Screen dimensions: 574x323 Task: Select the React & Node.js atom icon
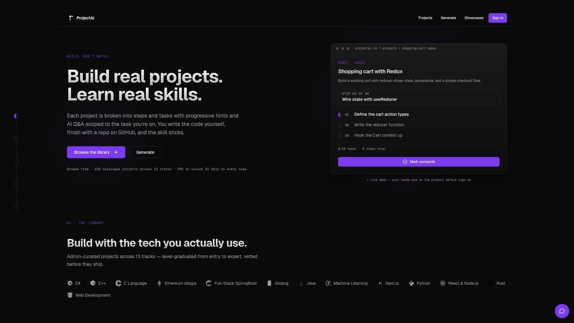click(443, 283)
